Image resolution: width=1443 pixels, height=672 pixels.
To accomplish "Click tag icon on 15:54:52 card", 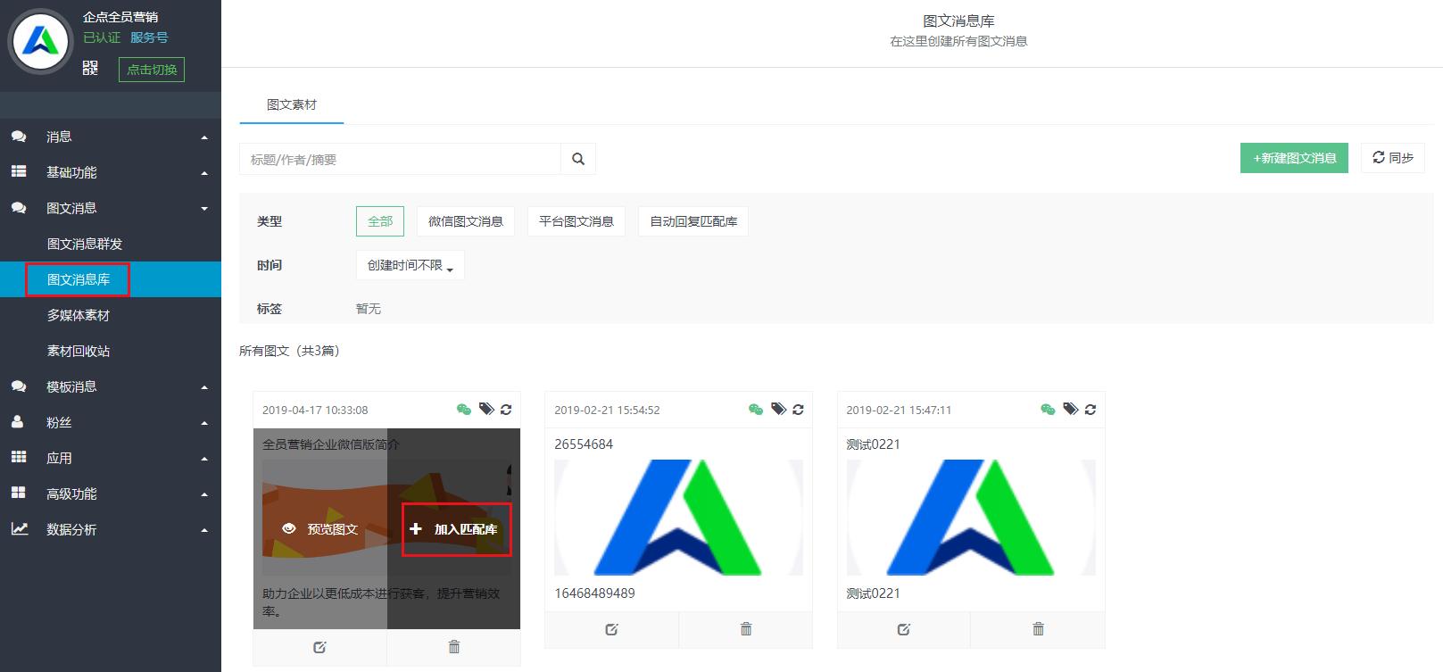I will [x=778, y=409].
